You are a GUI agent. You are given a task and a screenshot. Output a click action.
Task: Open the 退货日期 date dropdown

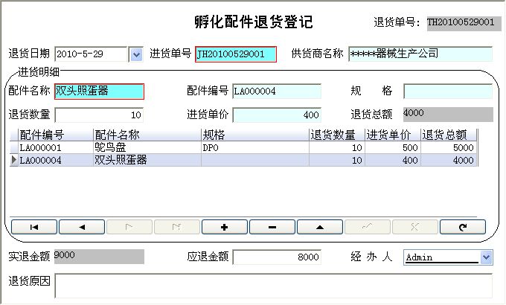pyautogui.click(x=136, y=54)
